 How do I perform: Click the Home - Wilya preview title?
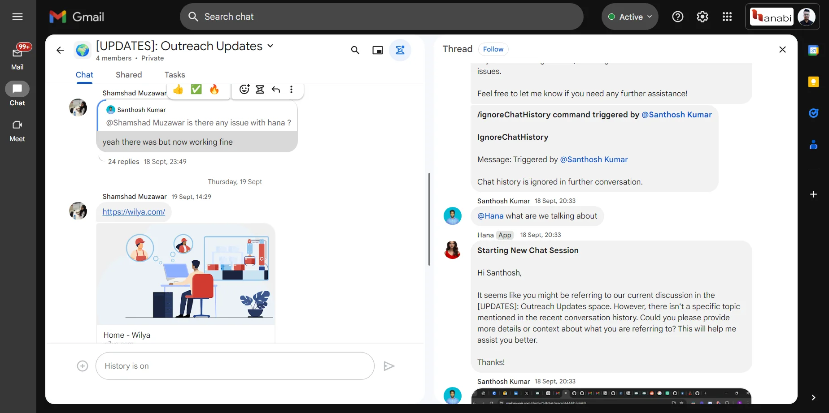(x=127, y=335)
